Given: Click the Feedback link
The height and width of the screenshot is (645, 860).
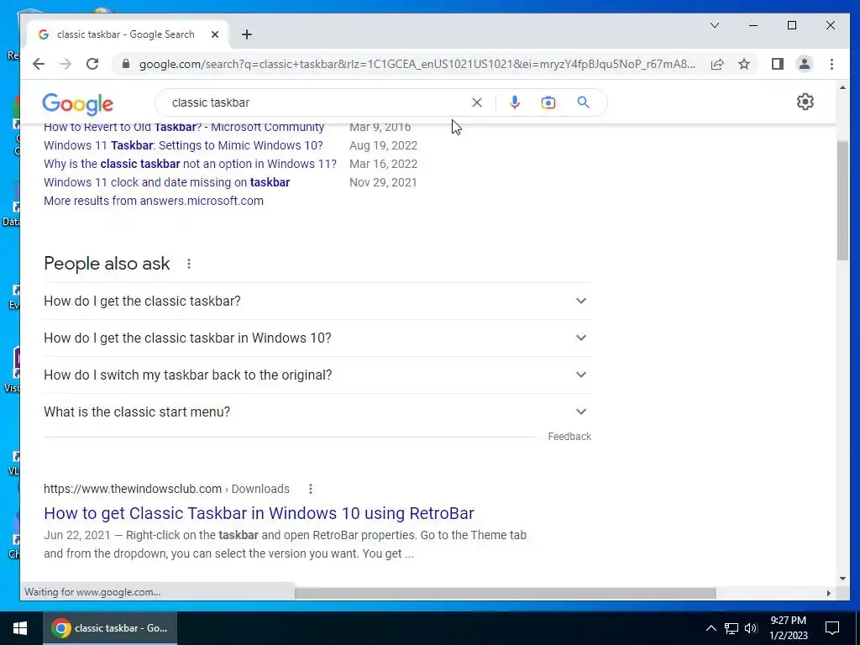Looking at the screenshot, I should tap(569, 437).
